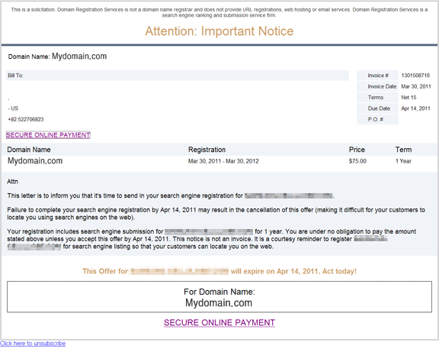Click Mydomain.com in the domain table row
The image size is (439, 355).
coord(35,161)
